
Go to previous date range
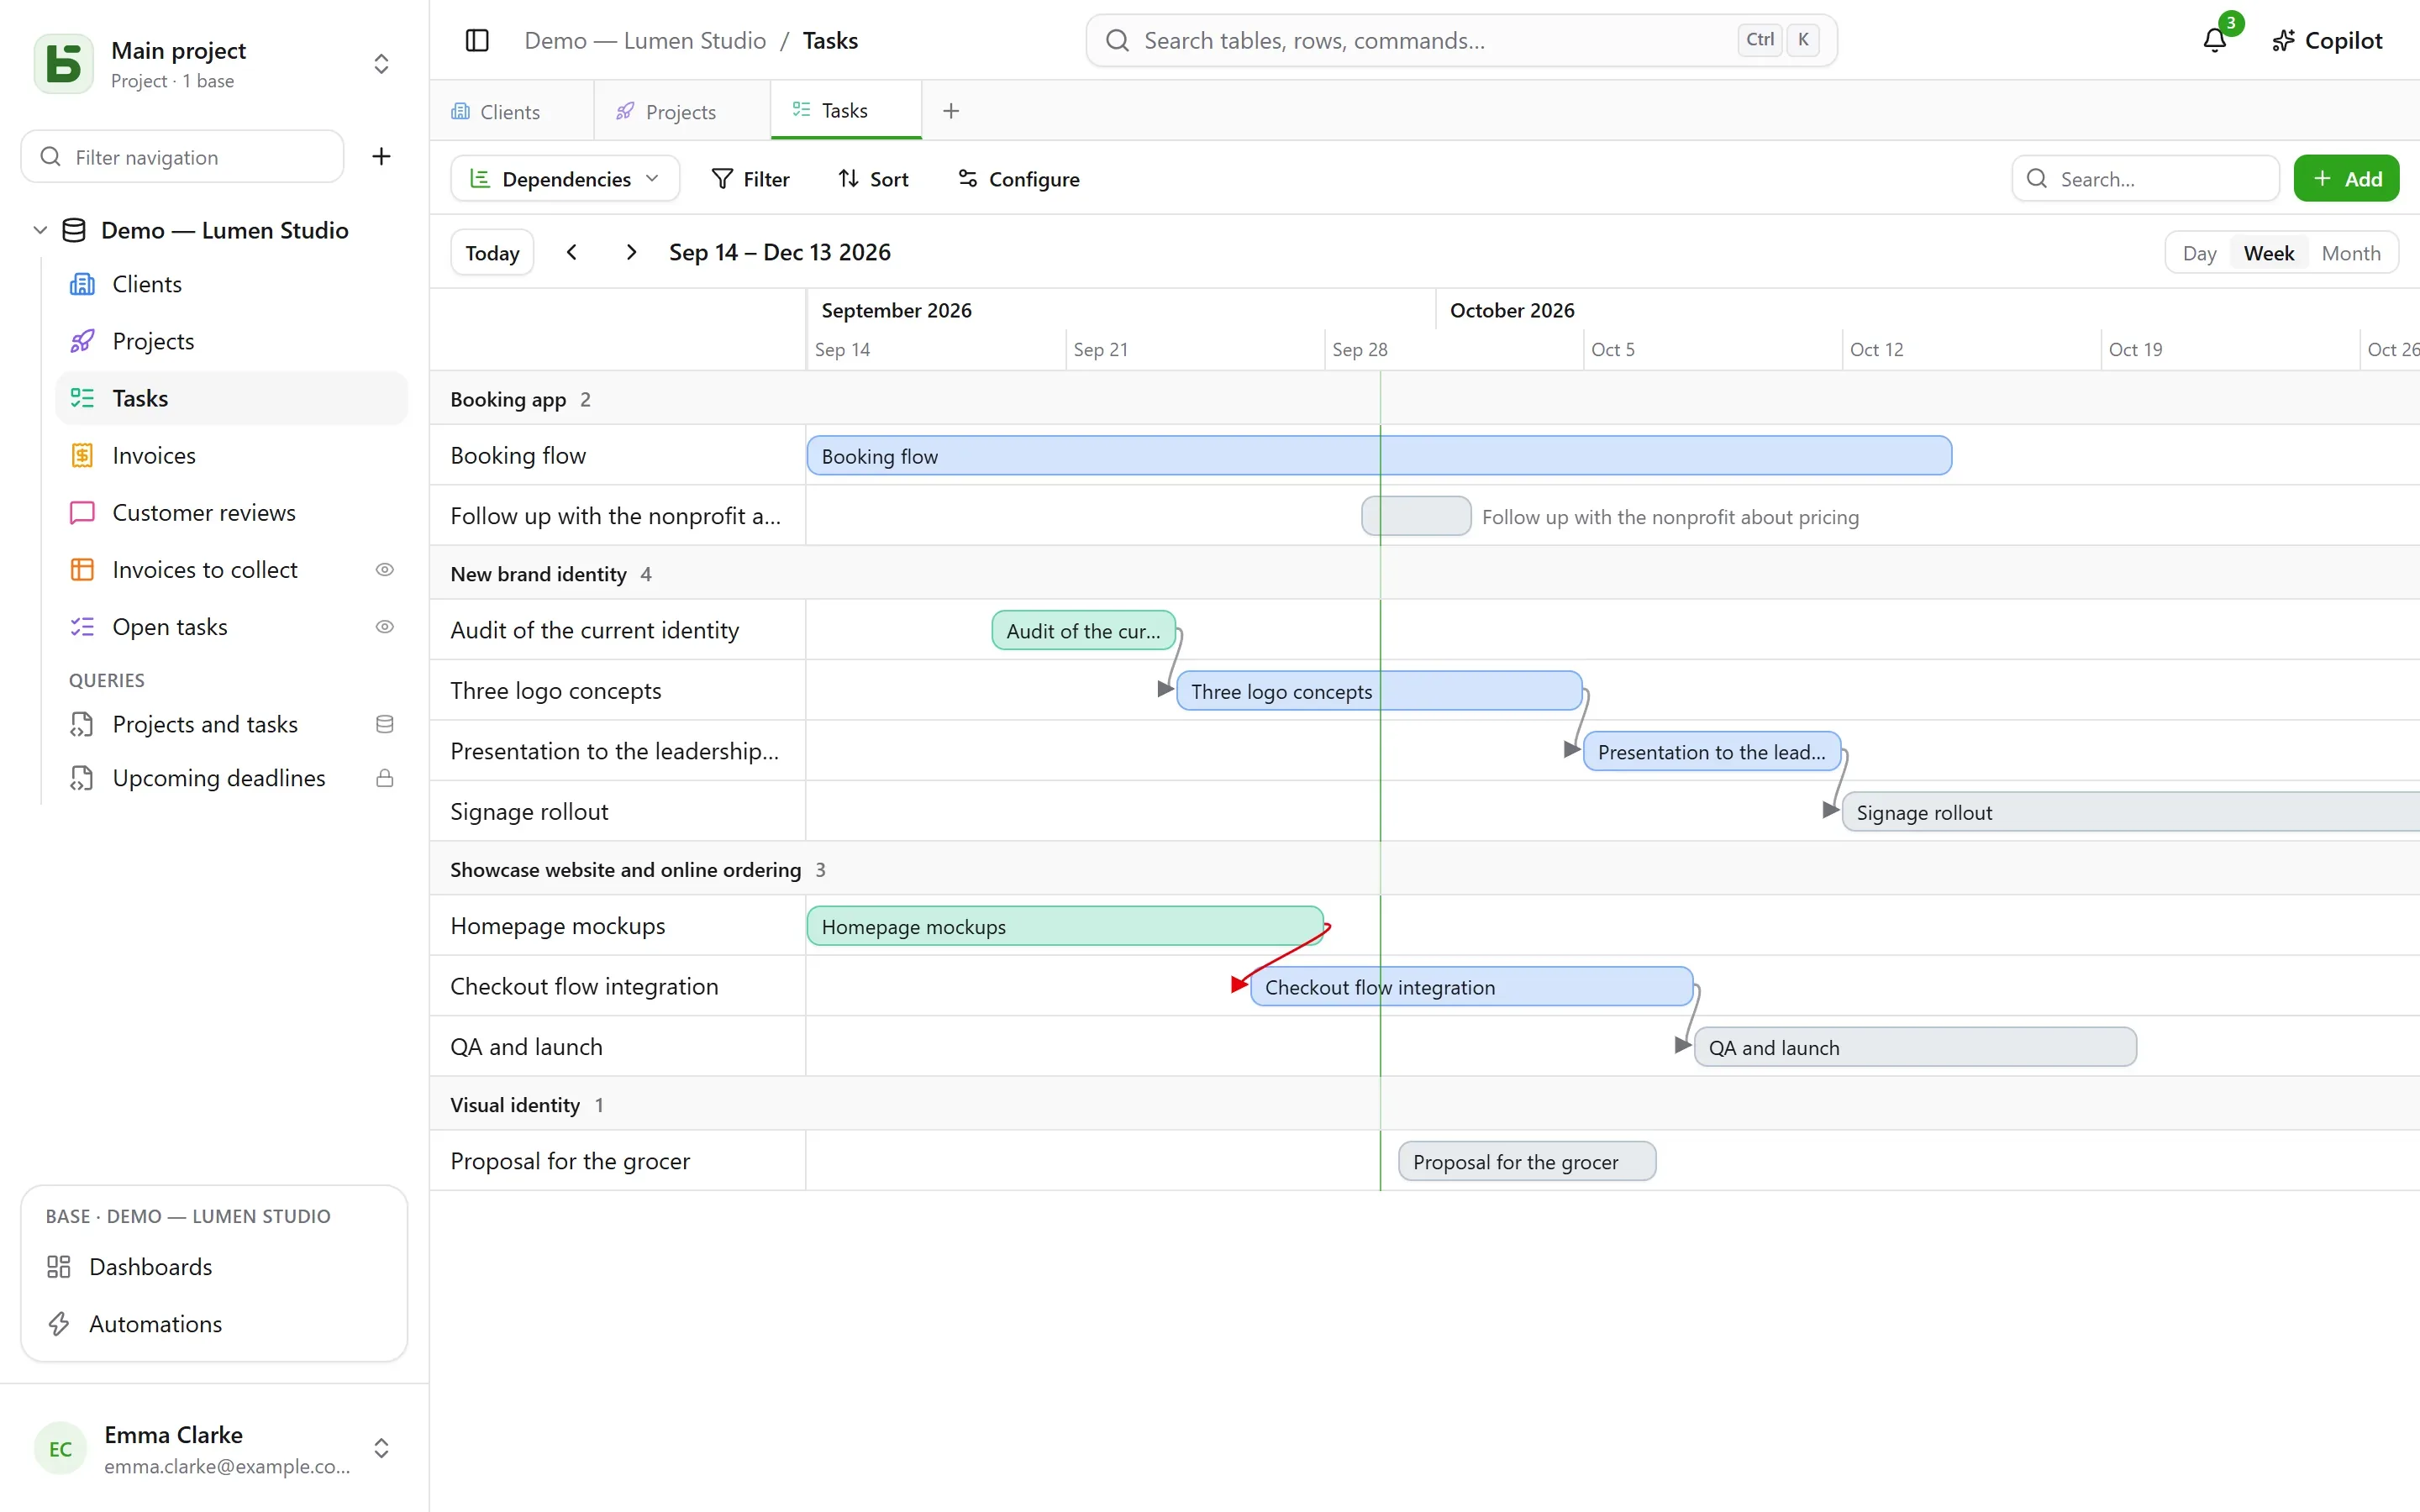[x=572, y=252]
